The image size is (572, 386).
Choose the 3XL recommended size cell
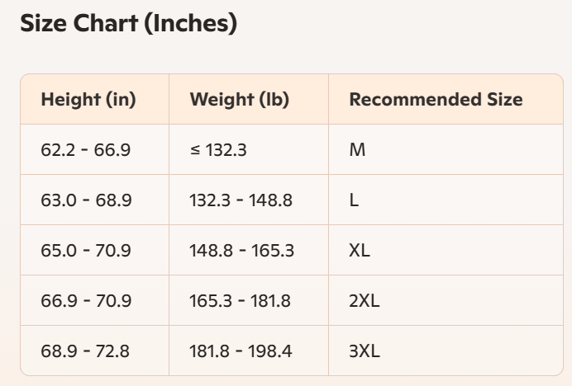tap(364, 351)
